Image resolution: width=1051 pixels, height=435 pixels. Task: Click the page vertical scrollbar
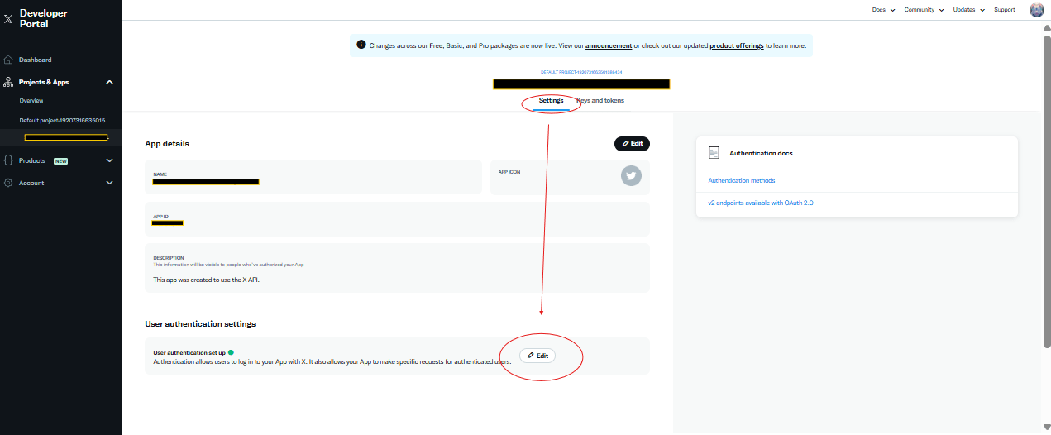coord(1046,190)
